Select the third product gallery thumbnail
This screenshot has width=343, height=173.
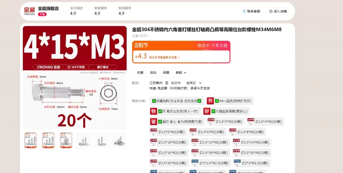[x=66, y=140]
